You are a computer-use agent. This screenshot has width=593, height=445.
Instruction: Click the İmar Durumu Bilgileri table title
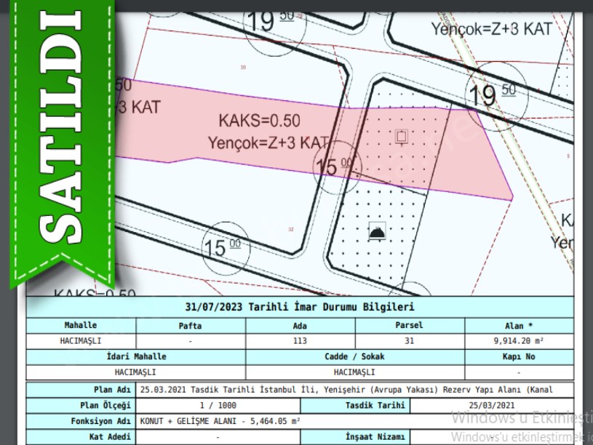point(300,308)
